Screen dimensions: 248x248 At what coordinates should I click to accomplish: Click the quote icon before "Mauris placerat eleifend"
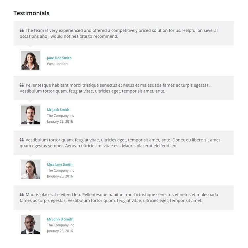22,194
